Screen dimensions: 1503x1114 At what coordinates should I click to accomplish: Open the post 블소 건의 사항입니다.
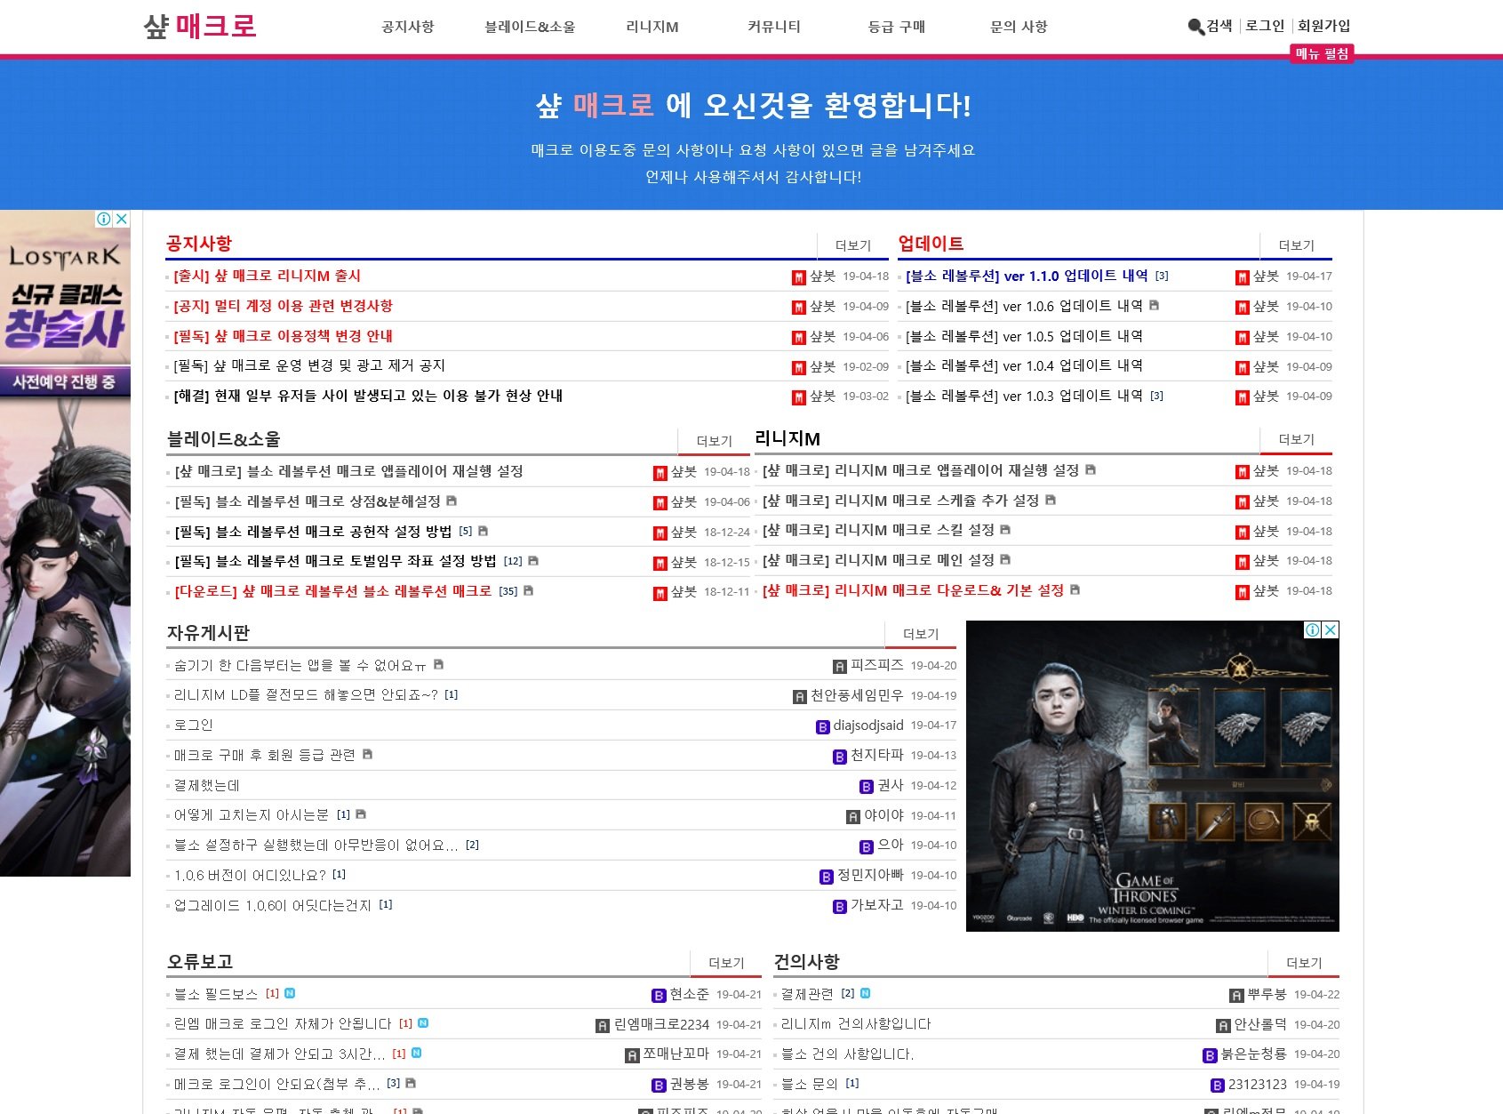pyautogui.click(x=847, y=1054)
